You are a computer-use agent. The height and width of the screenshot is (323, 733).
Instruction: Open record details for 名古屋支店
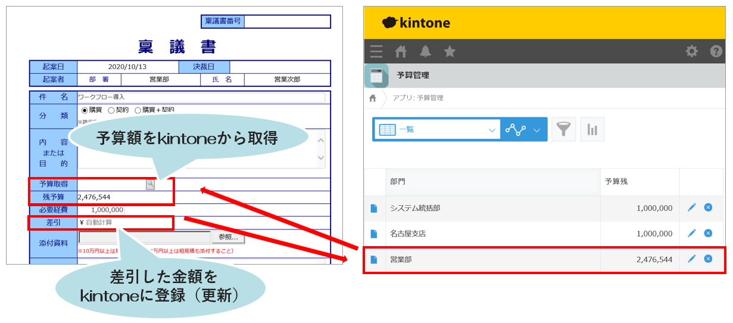374,234
